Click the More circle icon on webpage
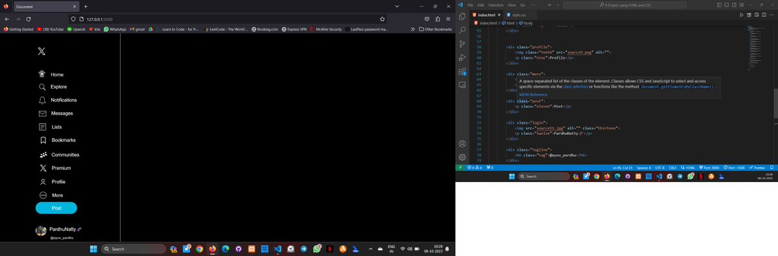Image resolution: width=778 pixels, height=256 pixels. [43, 195]
